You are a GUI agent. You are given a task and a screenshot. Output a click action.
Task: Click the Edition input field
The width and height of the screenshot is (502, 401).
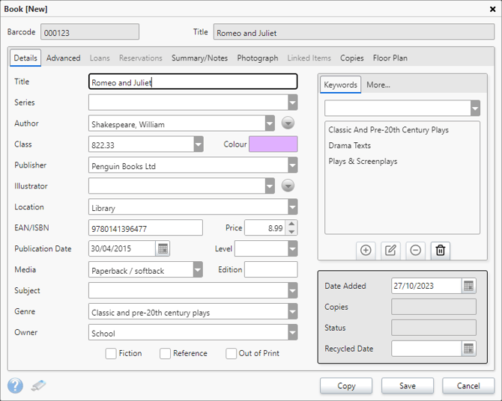coord(270,269)
